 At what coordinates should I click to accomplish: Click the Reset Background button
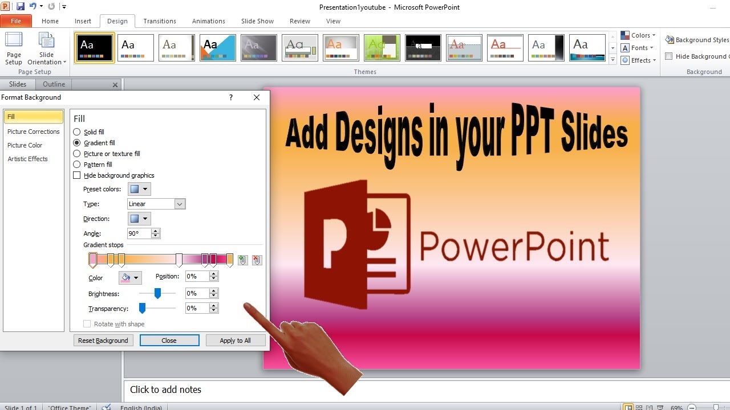click(x=103, y=341)
